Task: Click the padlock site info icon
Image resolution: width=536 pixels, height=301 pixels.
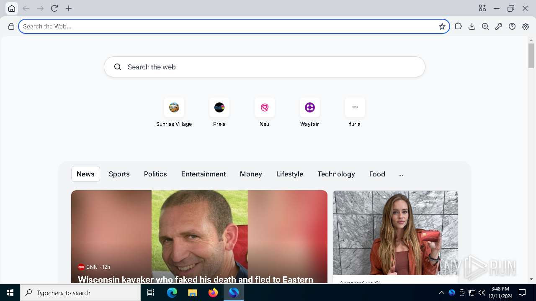Action: 11,26
